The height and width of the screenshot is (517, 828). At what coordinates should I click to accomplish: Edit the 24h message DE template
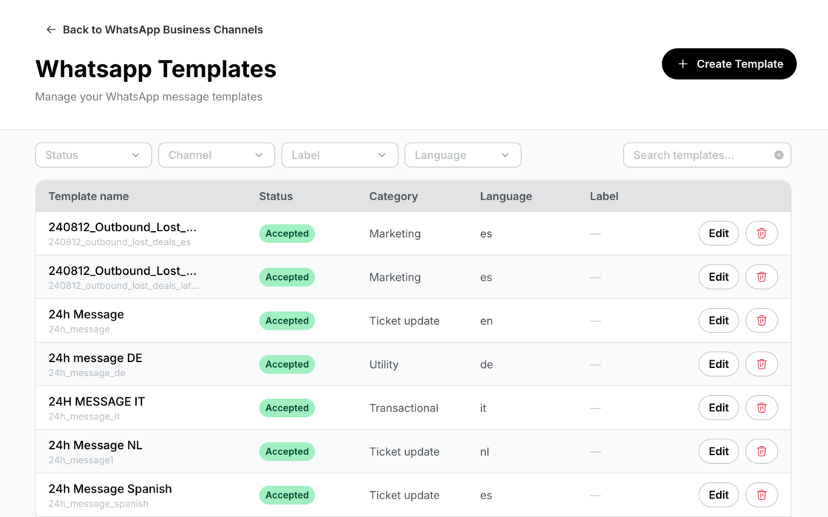(x=718, y=364)
